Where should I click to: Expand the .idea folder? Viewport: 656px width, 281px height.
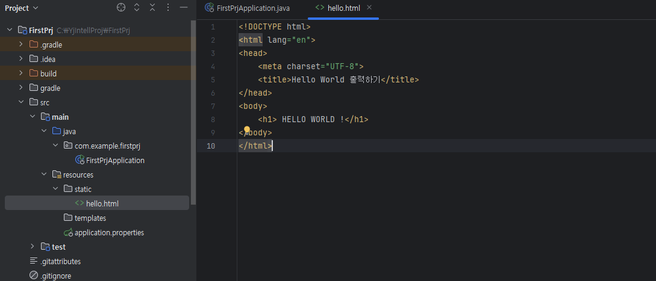click(21, 59)
